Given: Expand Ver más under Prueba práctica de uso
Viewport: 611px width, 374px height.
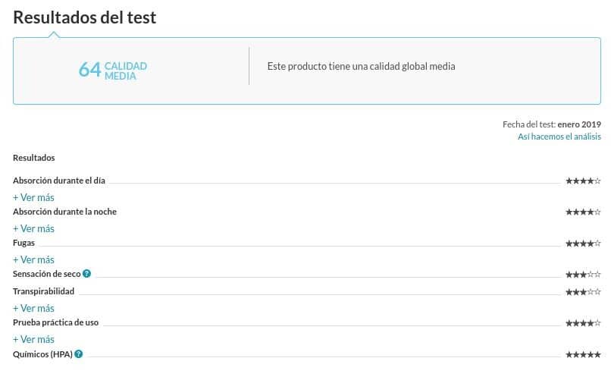Looking at the screenshot, I should click(33, 339).
